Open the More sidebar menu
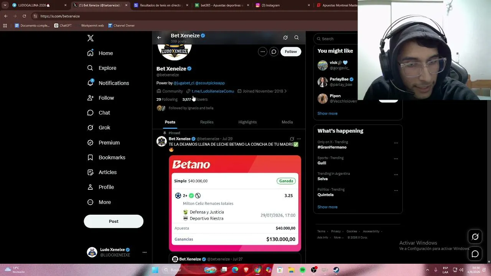This screenshot has width=491, height=276. (99, 202)
